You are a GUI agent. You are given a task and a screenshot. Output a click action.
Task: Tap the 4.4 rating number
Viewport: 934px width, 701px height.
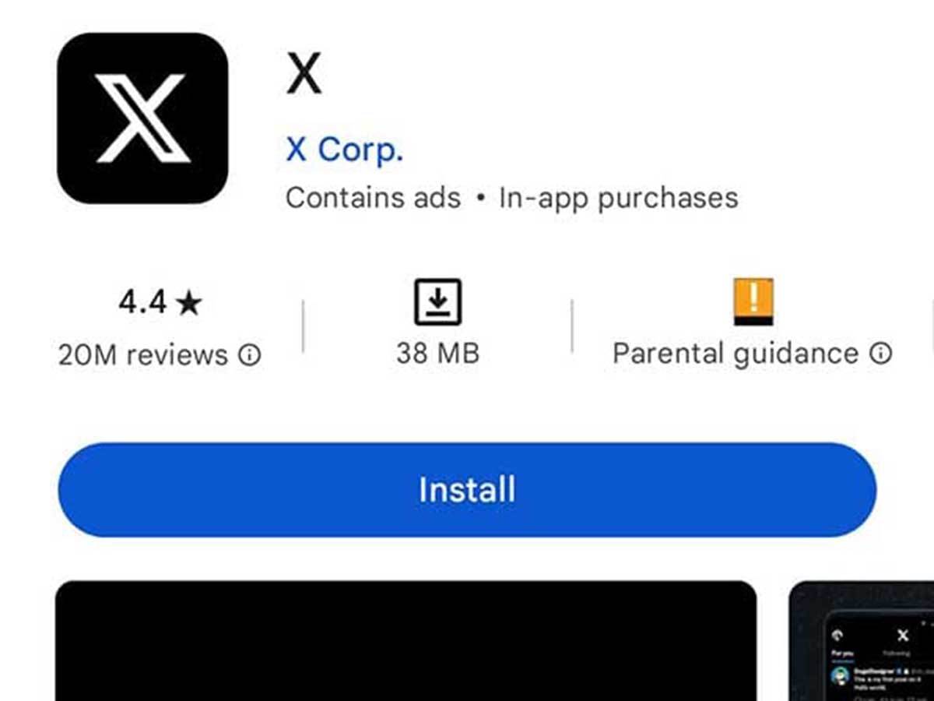click(142, 303)
